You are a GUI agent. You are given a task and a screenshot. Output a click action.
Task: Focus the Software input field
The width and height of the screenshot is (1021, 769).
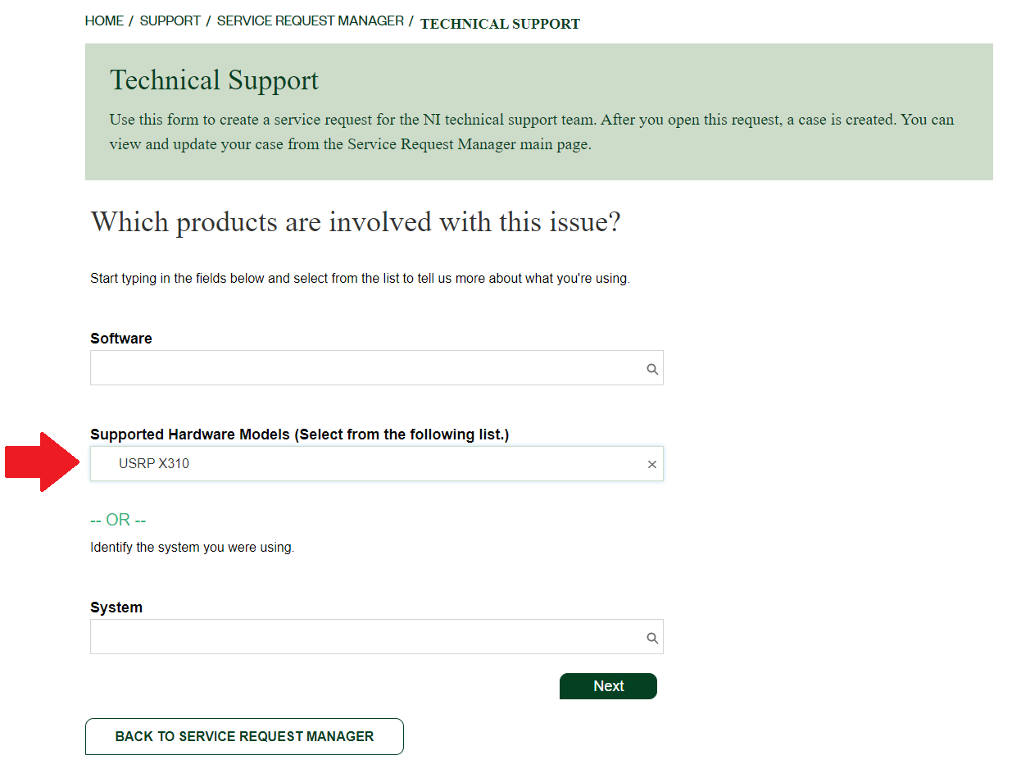pos(377,368)
